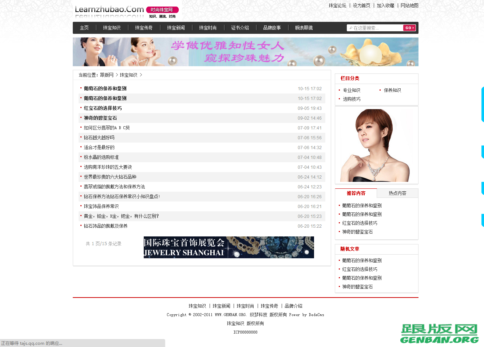484x347 pixels.
Task: Open the 珠宝知识 navigation menu item
Action: pos(112,28)
